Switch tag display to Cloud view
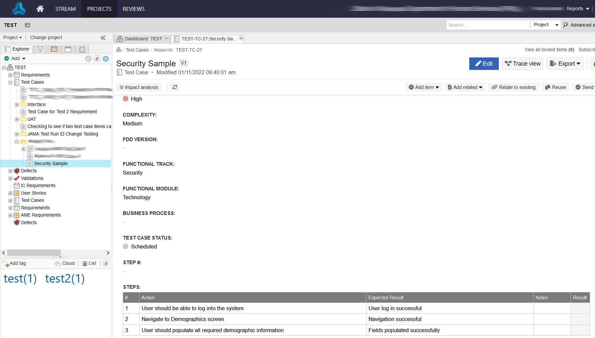Screen dimensions: 595x338 65,264
